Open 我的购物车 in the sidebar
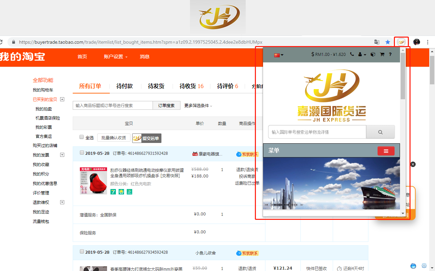Image resolution: width=435 pixels, height=271 pixels. (43, 90)
